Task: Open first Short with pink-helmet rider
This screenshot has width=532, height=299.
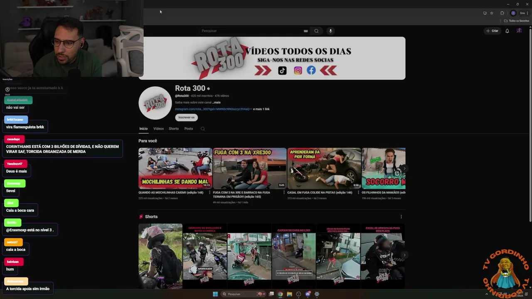Action: coord(160,256)
